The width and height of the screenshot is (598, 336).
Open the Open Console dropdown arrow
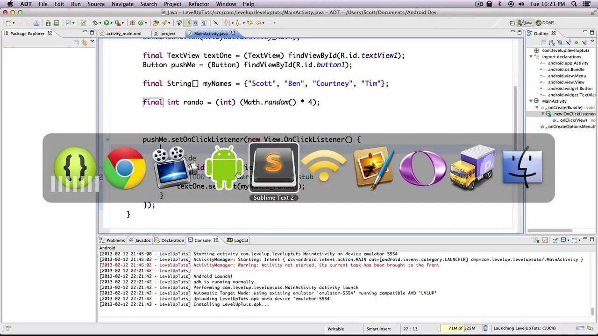pos(580,240)
